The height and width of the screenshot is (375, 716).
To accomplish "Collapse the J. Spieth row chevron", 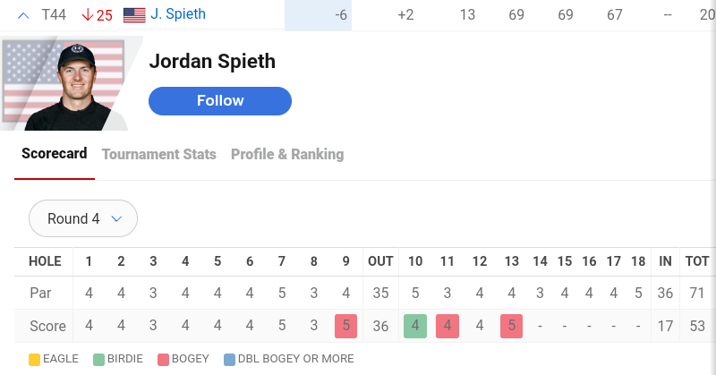I will click(23, 15).
